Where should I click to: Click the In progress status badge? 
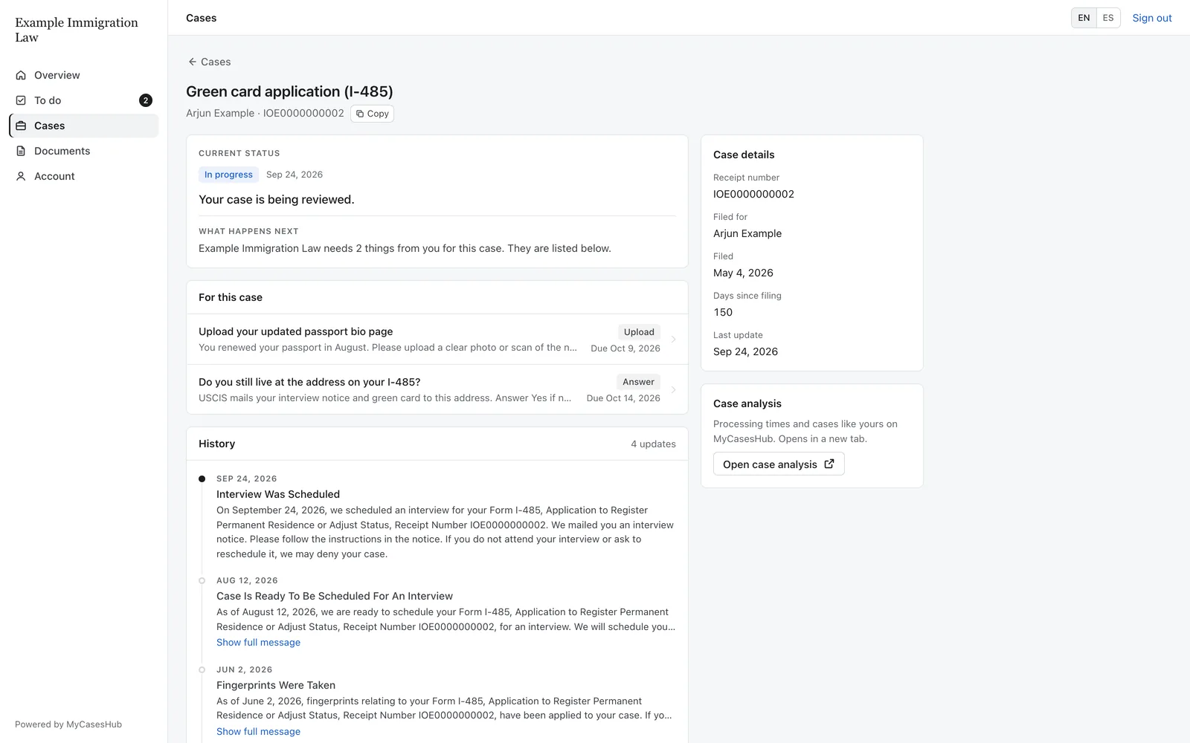228,175
